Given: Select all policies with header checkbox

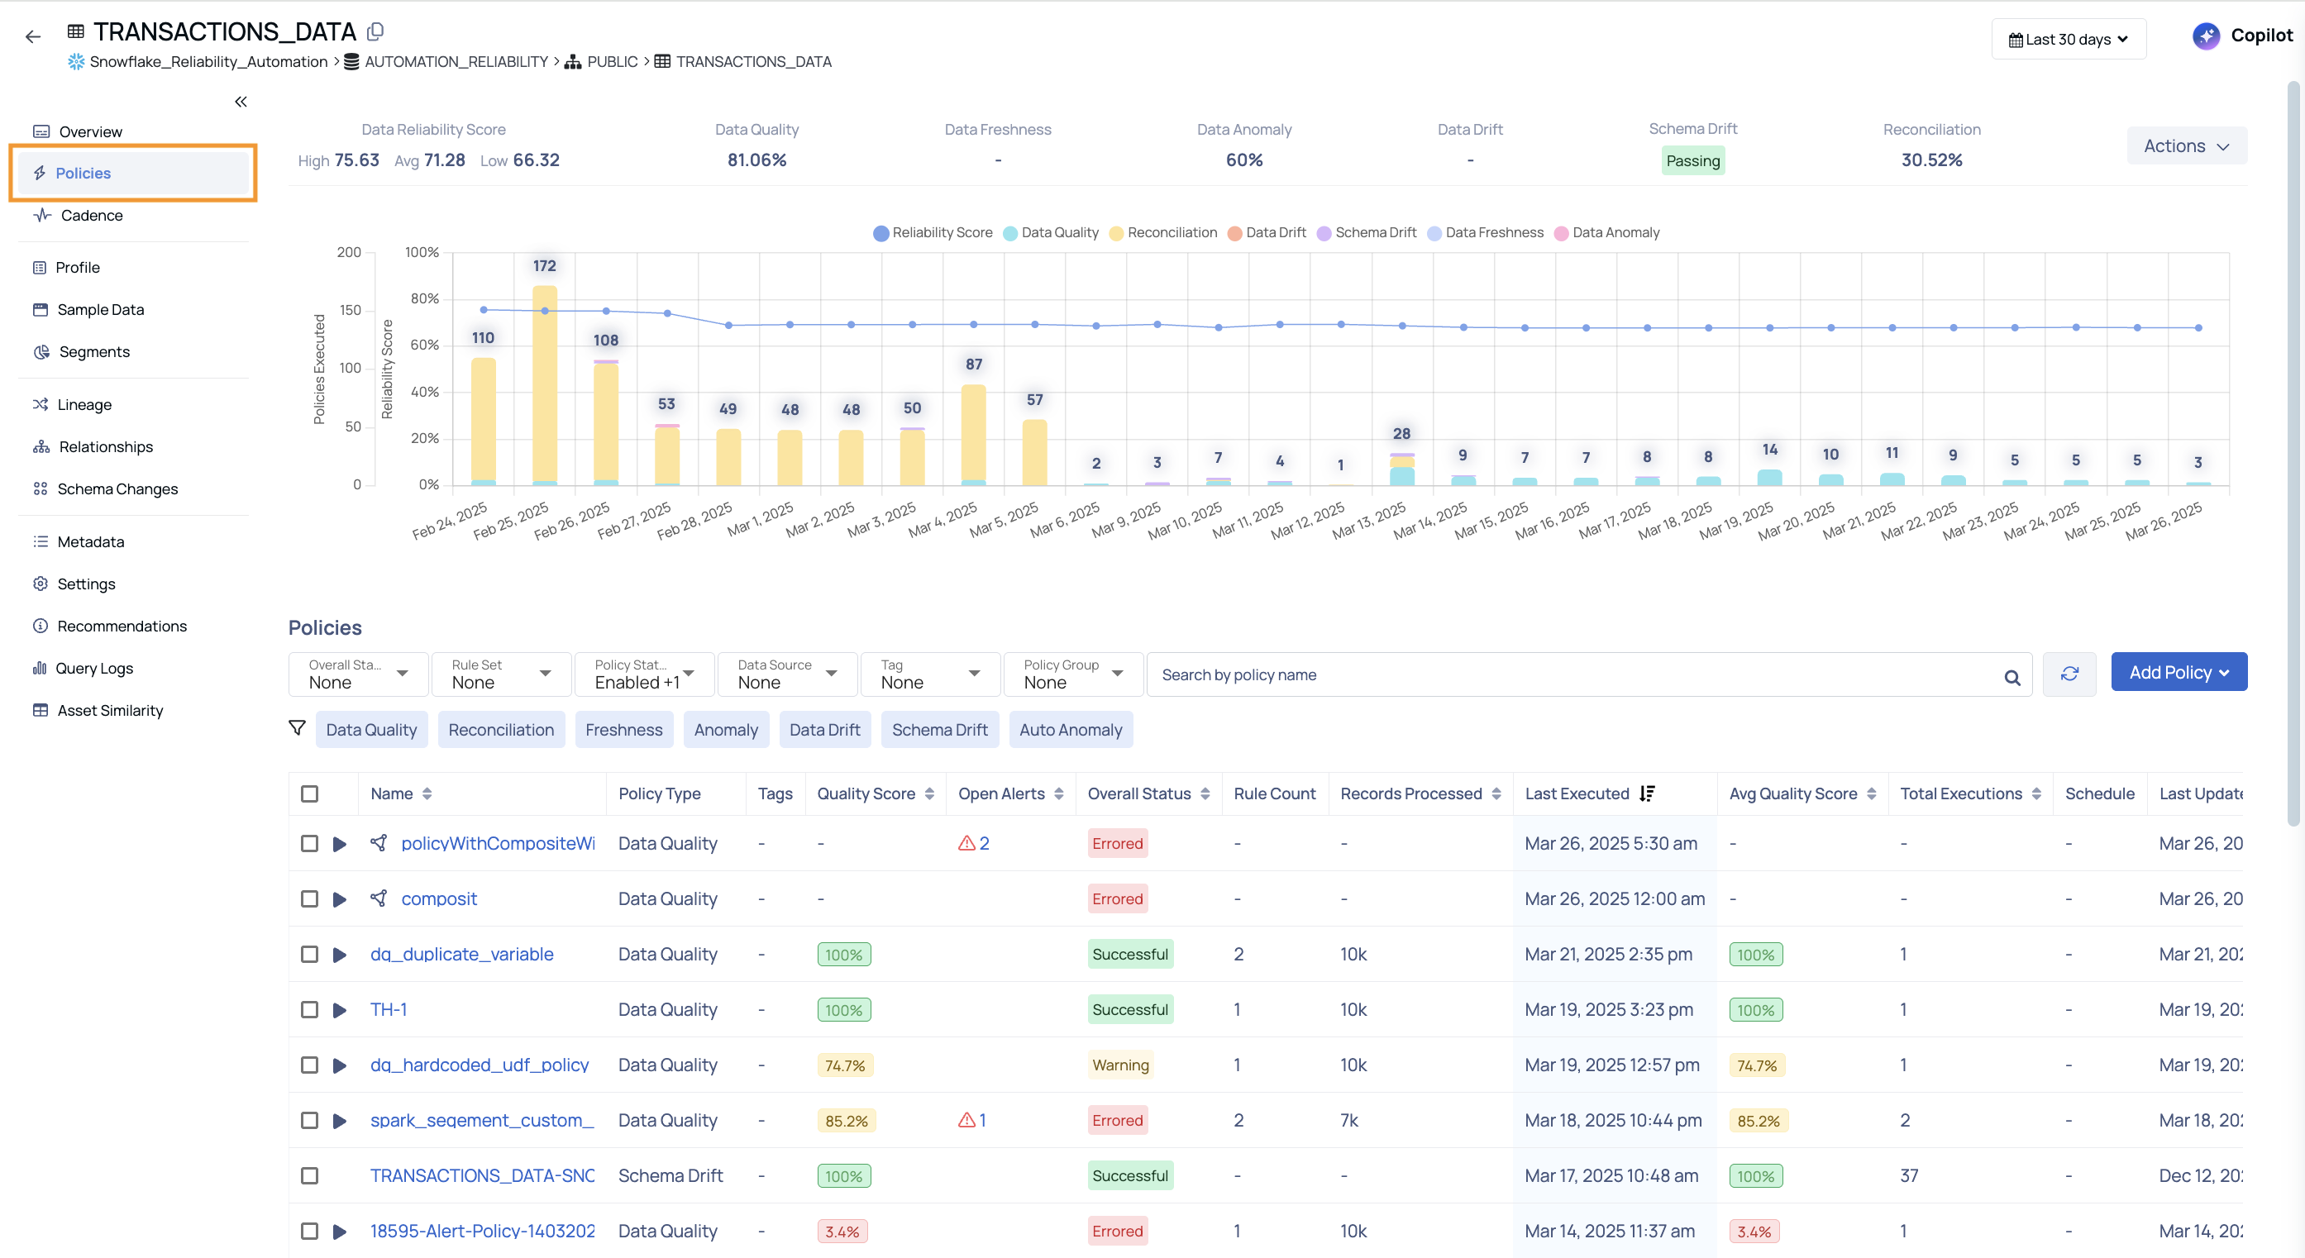Looking at the screenshot, I should click(x=309, y=793).
